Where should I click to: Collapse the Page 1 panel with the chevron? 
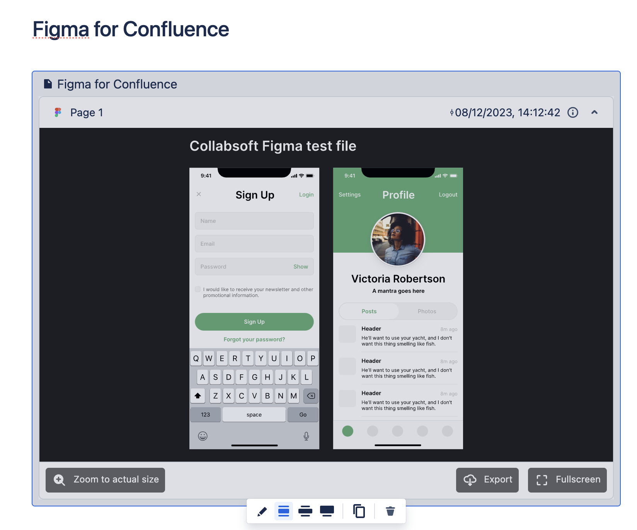(x=594, y=112)
